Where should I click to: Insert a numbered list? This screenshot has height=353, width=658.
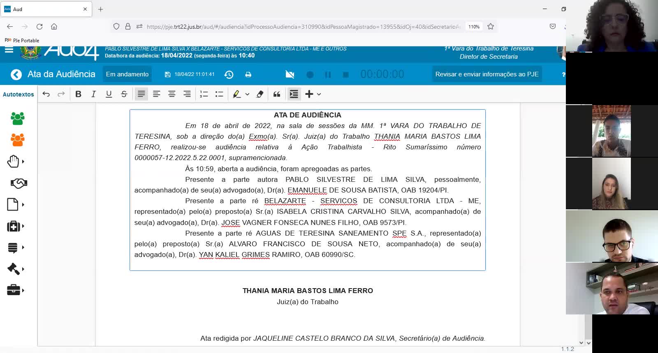click(x=204, y=94)
